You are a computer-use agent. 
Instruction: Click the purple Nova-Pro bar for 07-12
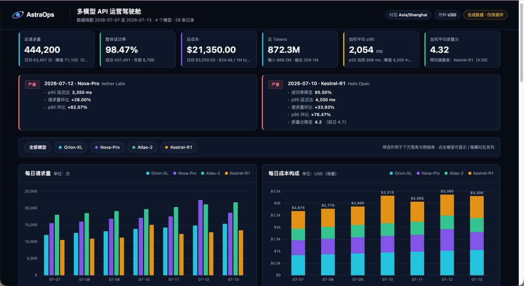point(200,238)
